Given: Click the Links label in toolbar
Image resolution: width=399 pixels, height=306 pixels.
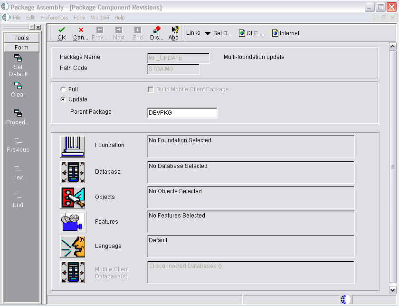Looking at the screenshot, I should [193, 33].
